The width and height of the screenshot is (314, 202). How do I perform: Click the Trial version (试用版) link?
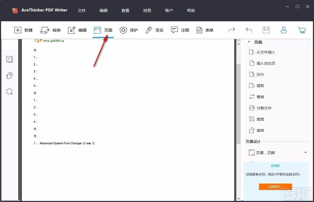[275, 166]
